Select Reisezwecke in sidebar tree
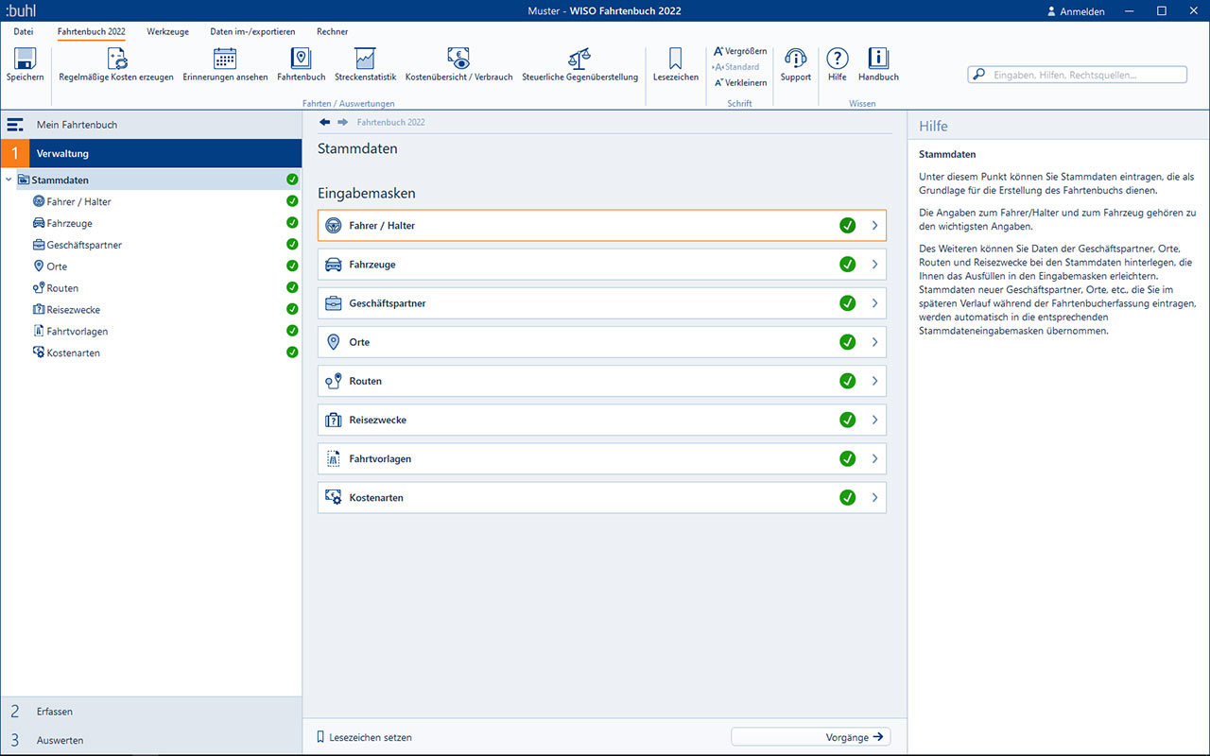Viewport: 1210px width, 756px height. point(74,310)
